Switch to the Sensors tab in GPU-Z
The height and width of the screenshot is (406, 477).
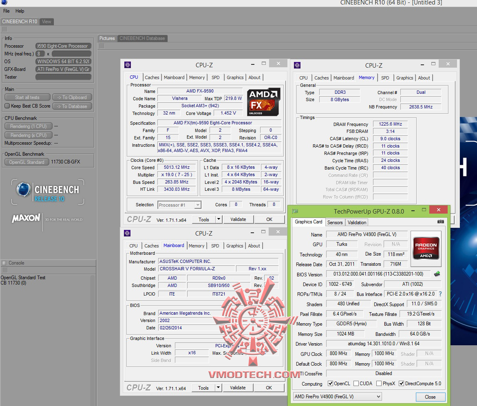pyautogui.click(x=335, y=223)
